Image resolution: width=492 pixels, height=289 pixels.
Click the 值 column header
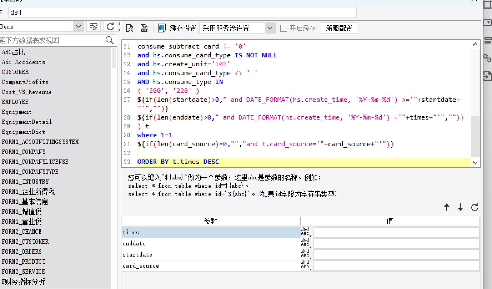point(390,221)
